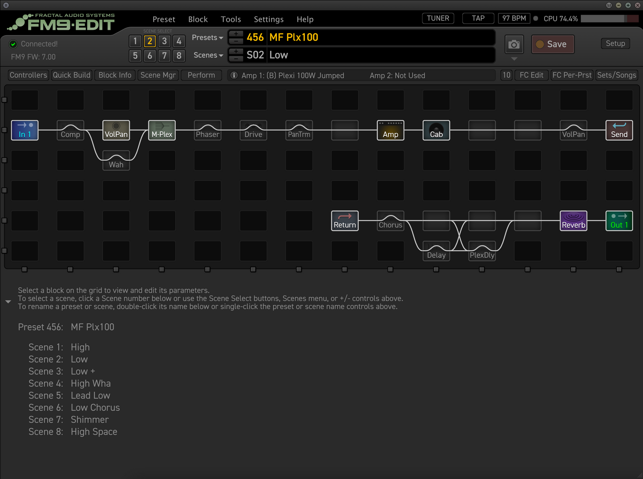
Task: Open Quick Build
Action: pyautogui.click(x=72, y=75)
